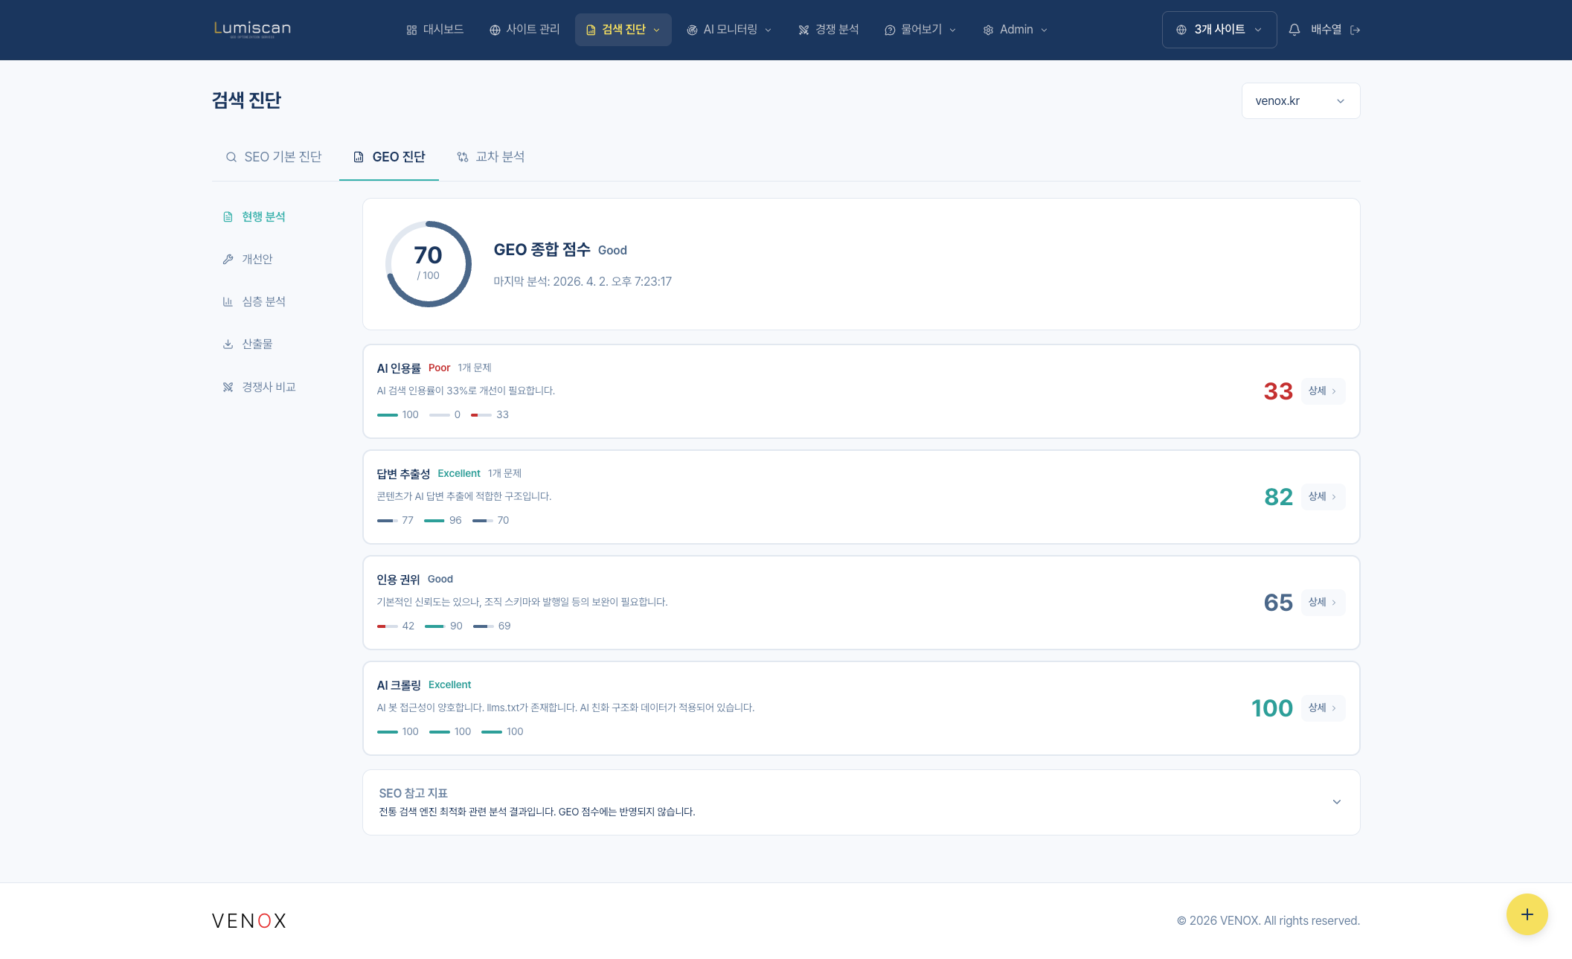Go to 대시보드 in top navigation
The image size is (1572, 959).
434,30
